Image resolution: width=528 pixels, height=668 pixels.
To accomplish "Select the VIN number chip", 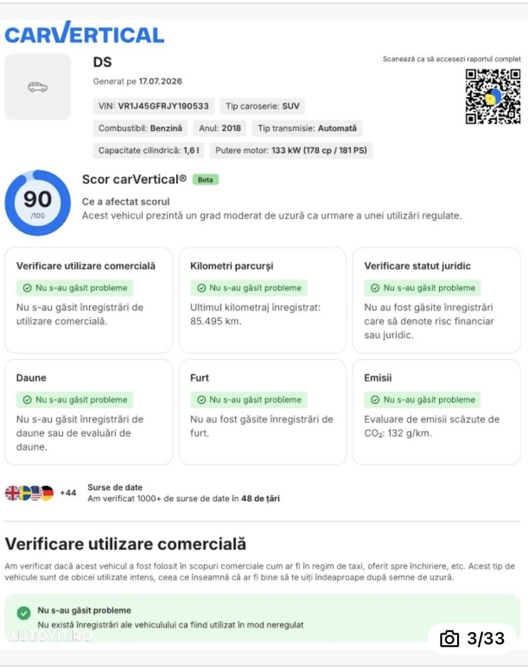I will click(x=153, y=106).
